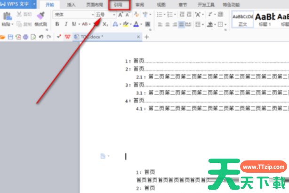289x193 pixels.
Task: Click the Cut scissors icon
Action: 19,14
